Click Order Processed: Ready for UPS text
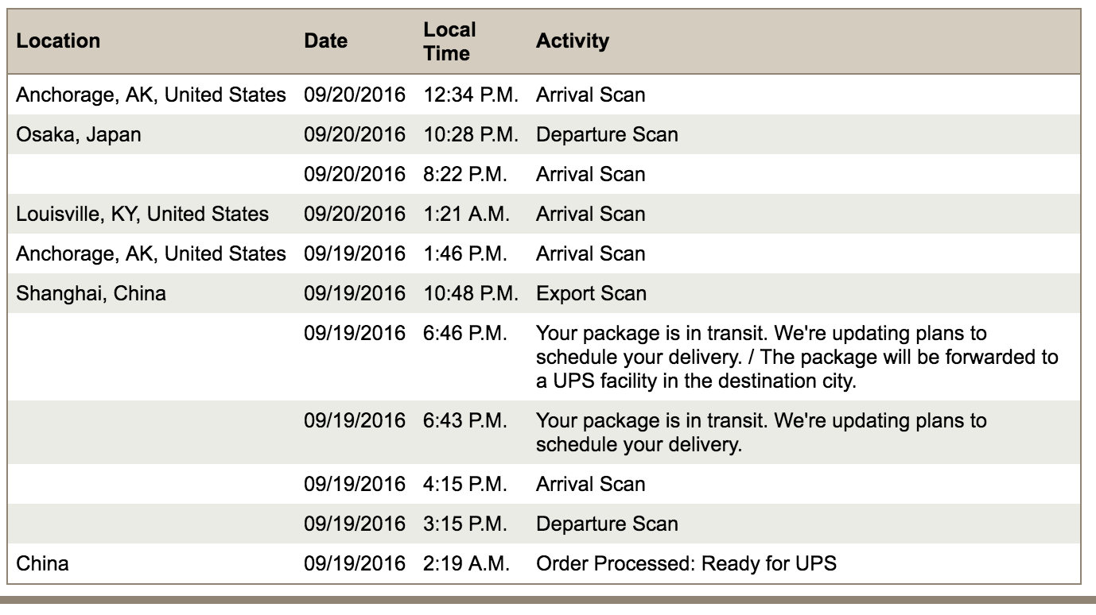The width and height of the screenshot is (1096, 615). [687, 564]
